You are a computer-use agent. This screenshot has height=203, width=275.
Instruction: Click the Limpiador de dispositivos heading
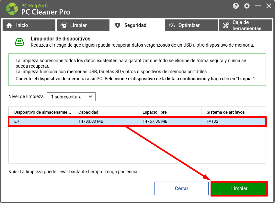pyautogui.click(x=61, y=39)
